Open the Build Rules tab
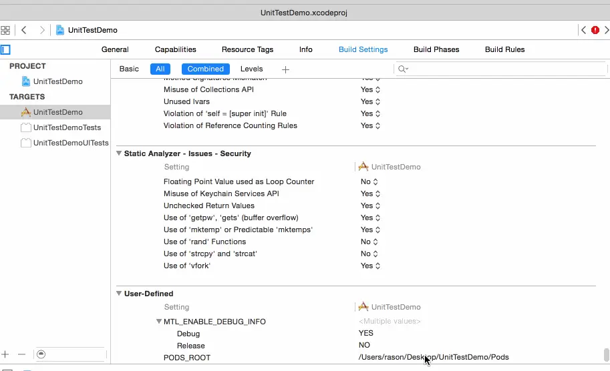Image resolution: width=610 pixels, height=371 pixels. point(504,49)
